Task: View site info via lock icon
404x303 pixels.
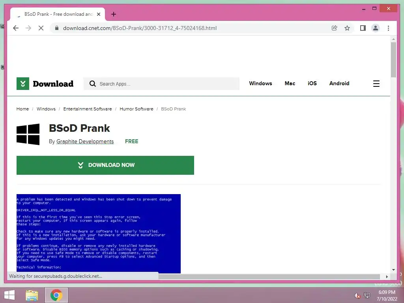Action: click(x=57, y=28)
